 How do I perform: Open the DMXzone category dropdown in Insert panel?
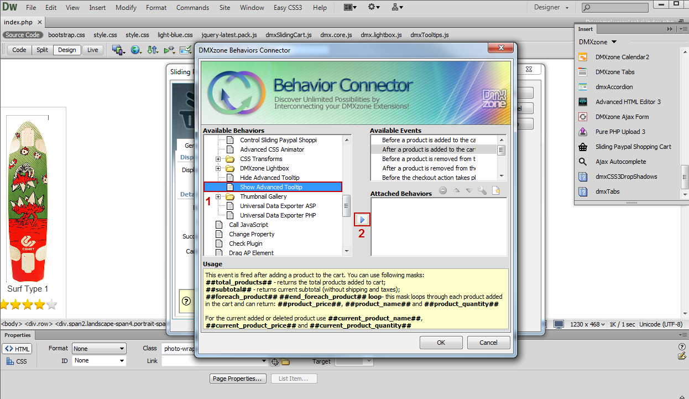tap(598, 42)
